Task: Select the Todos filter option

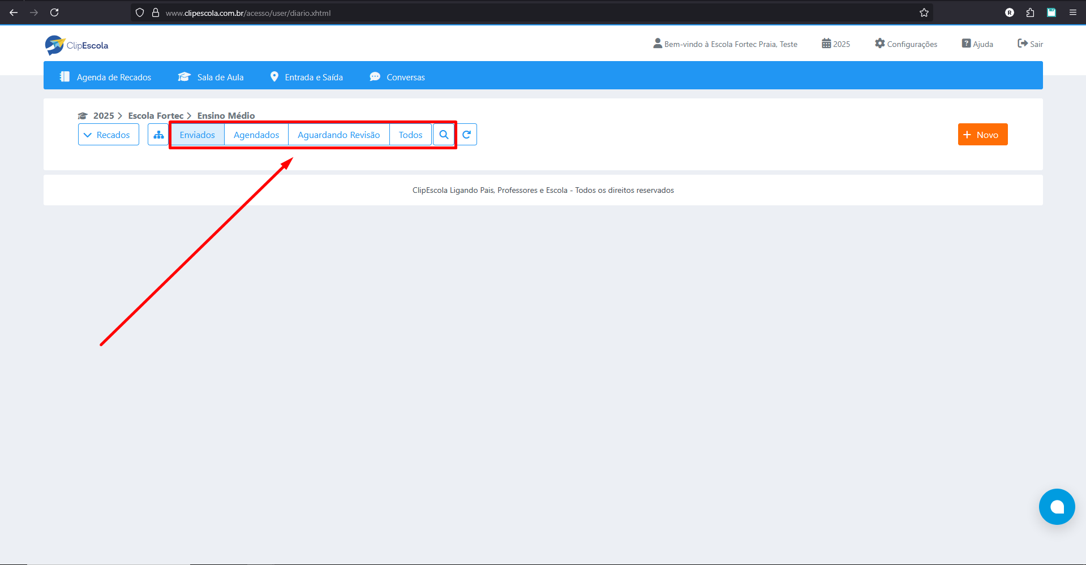Action: (x=410, y=135)
